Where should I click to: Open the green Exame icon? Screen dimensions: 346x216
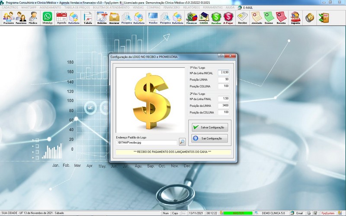[269, 18]
